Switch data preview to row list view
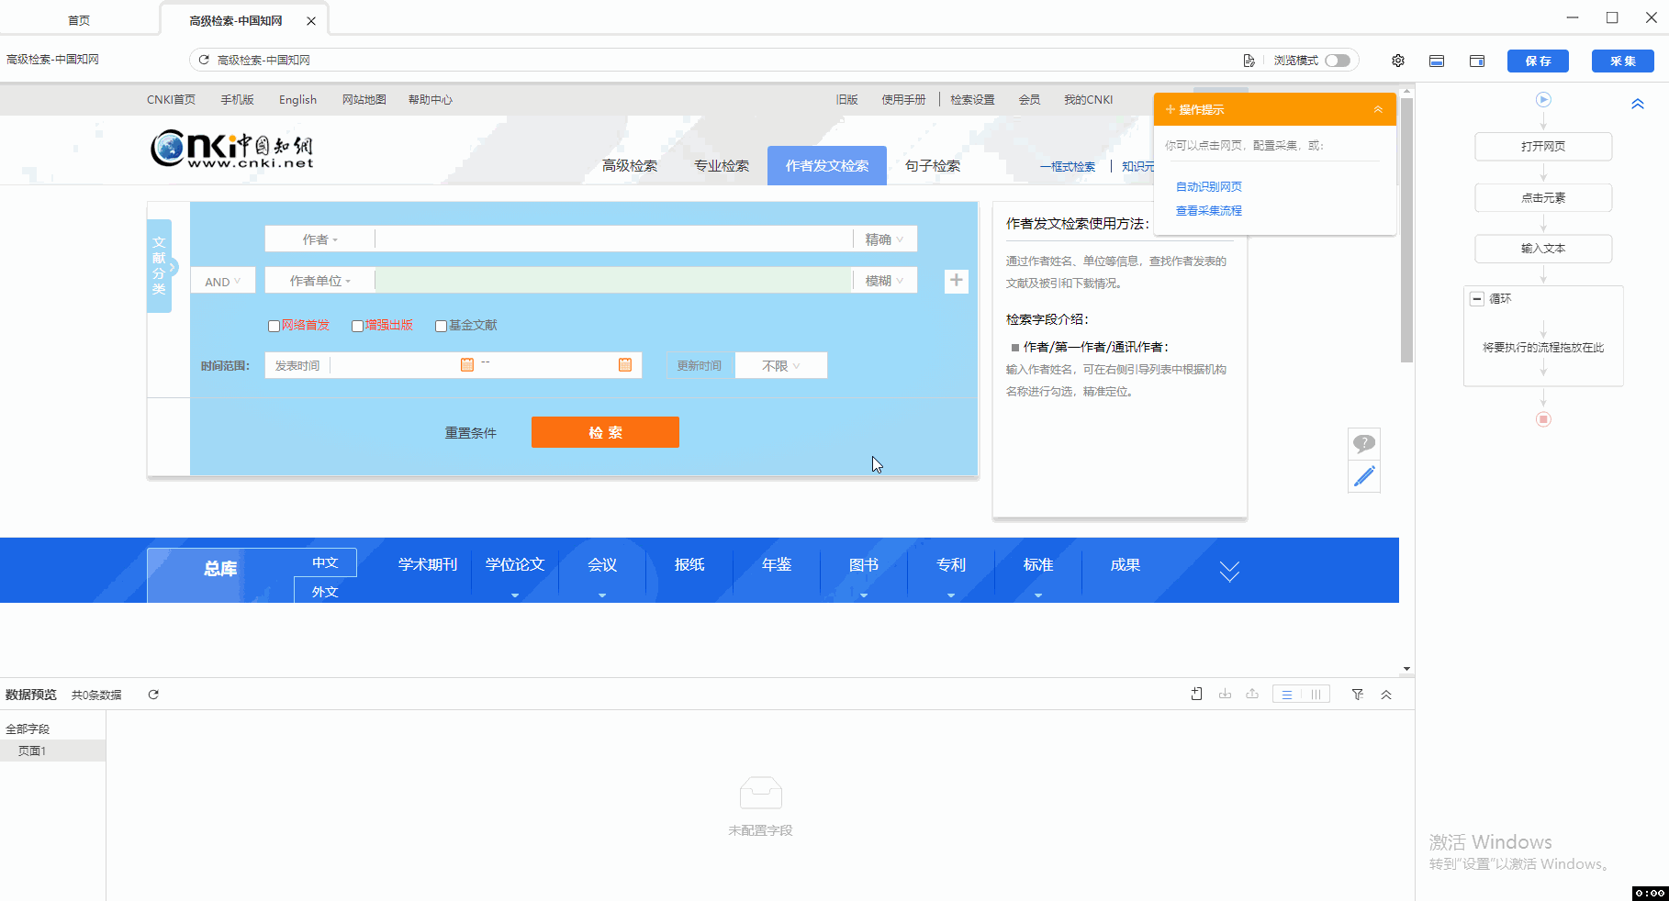1669x901 pixels. pos(1287,695)
